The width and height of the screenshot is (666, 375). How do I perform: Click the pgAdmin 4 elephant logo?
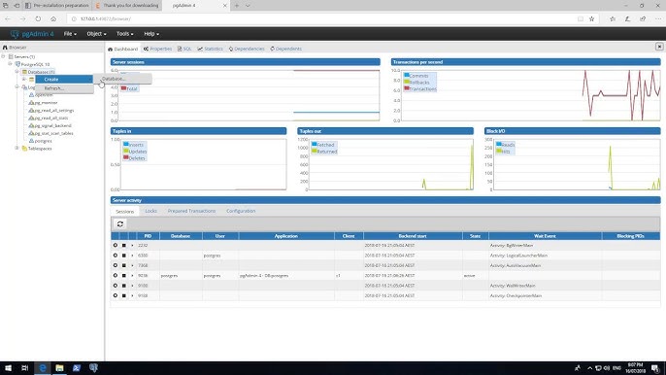point(15,34)
